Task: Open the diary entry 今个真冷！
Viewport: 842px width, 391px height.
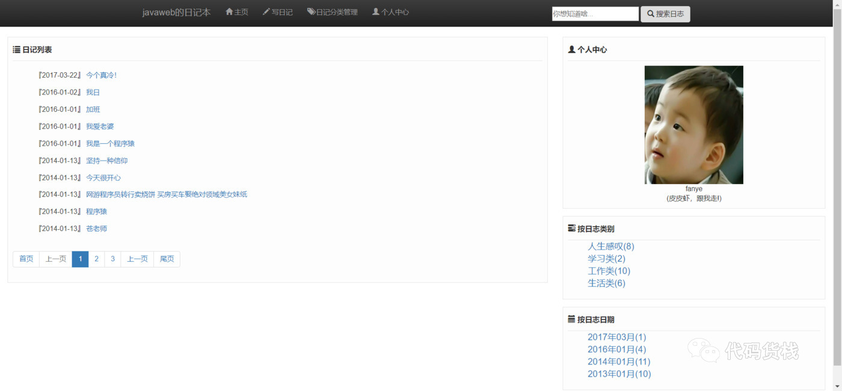Action: (102, 75)
